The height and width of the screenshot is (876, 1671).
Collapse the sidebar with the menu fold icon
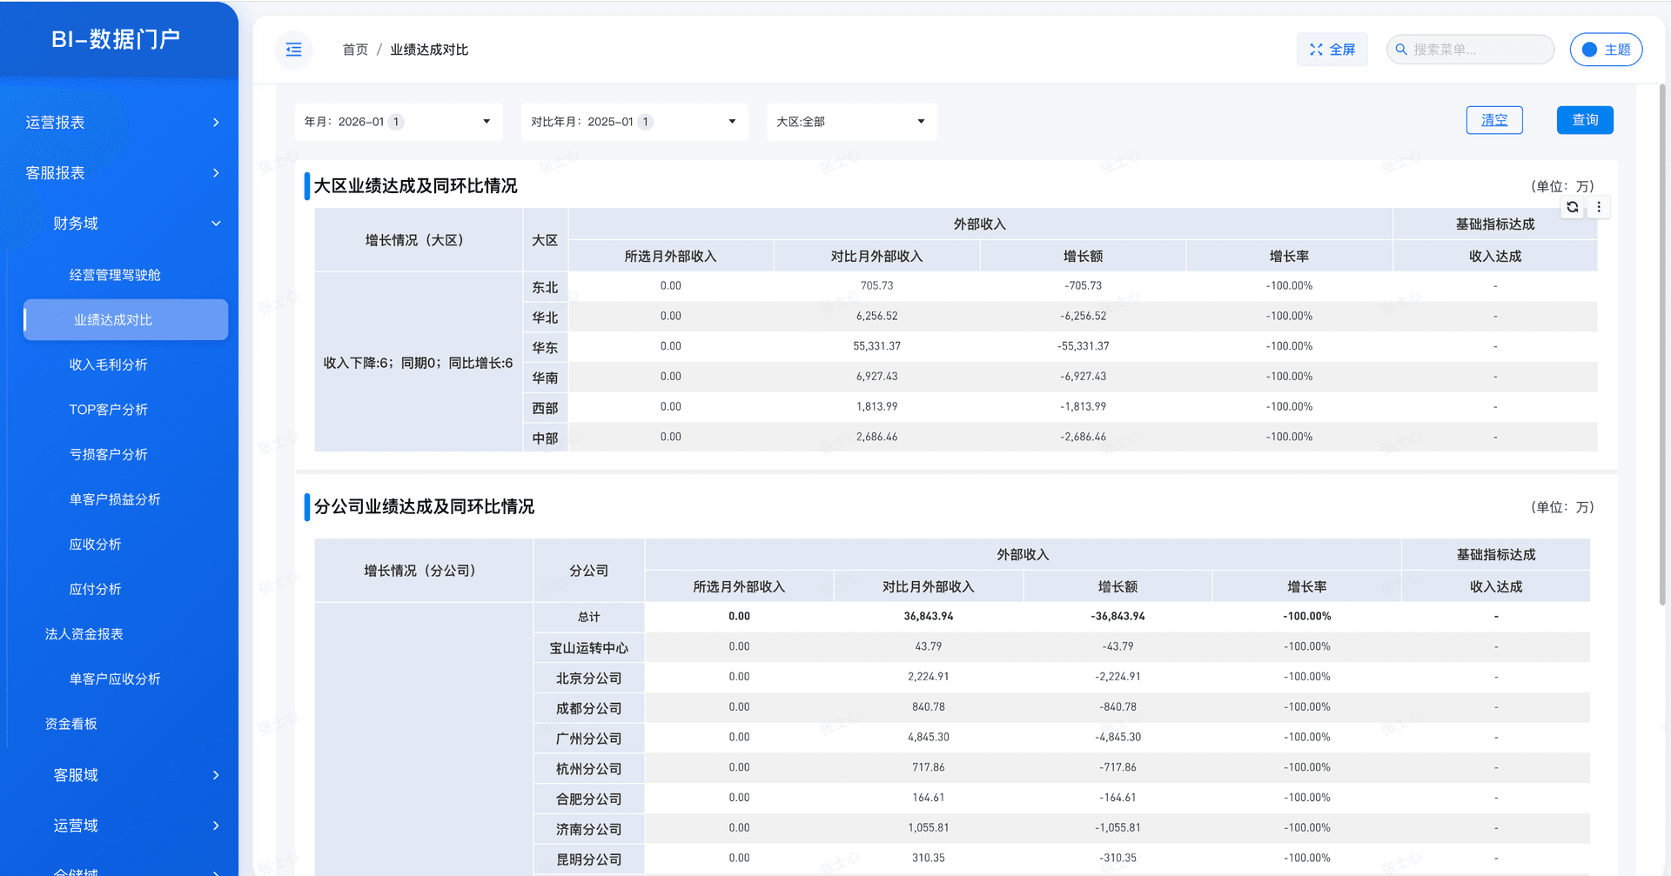click(293, 50)
